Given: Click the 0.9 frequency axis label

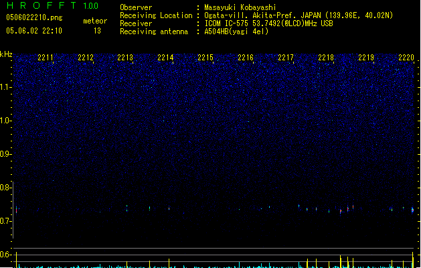Looking at the screenshot, I should pyautogui.click(x=5, y=154).
